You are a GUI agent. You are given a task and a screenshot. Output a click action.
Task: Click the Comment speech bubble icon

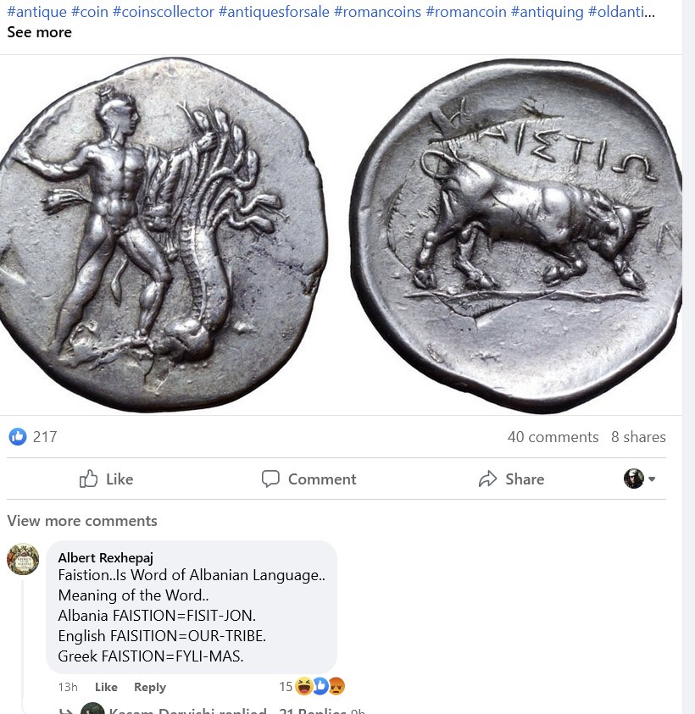coord(270,479)
